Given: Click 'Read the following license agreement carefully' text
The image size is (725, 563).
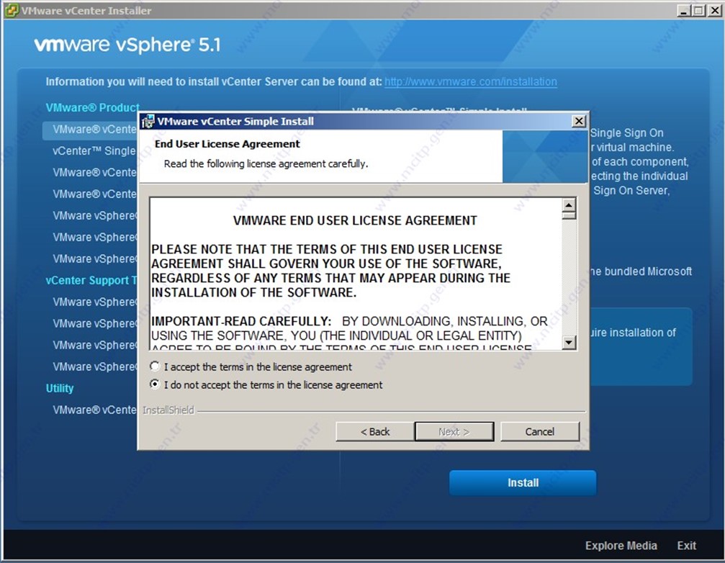Looking at the screenshot, I should (266, 163).
